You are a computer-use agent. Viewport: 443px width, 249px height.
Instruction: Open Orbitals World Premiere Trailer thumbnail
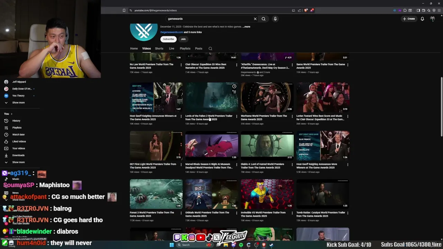(x=211, y=194)
